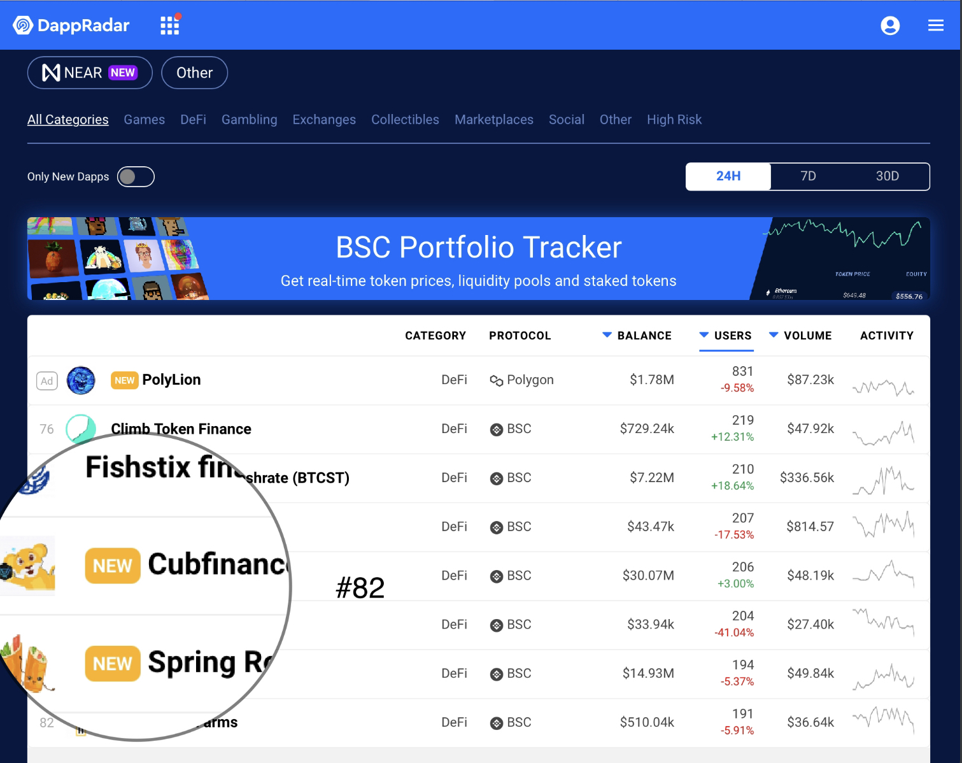Open the PolyLion dapp name

172,380
